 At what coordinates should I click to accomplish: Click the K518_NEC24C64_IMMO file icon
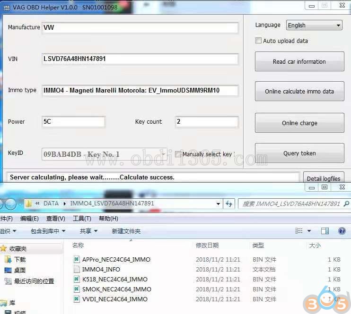77,279
